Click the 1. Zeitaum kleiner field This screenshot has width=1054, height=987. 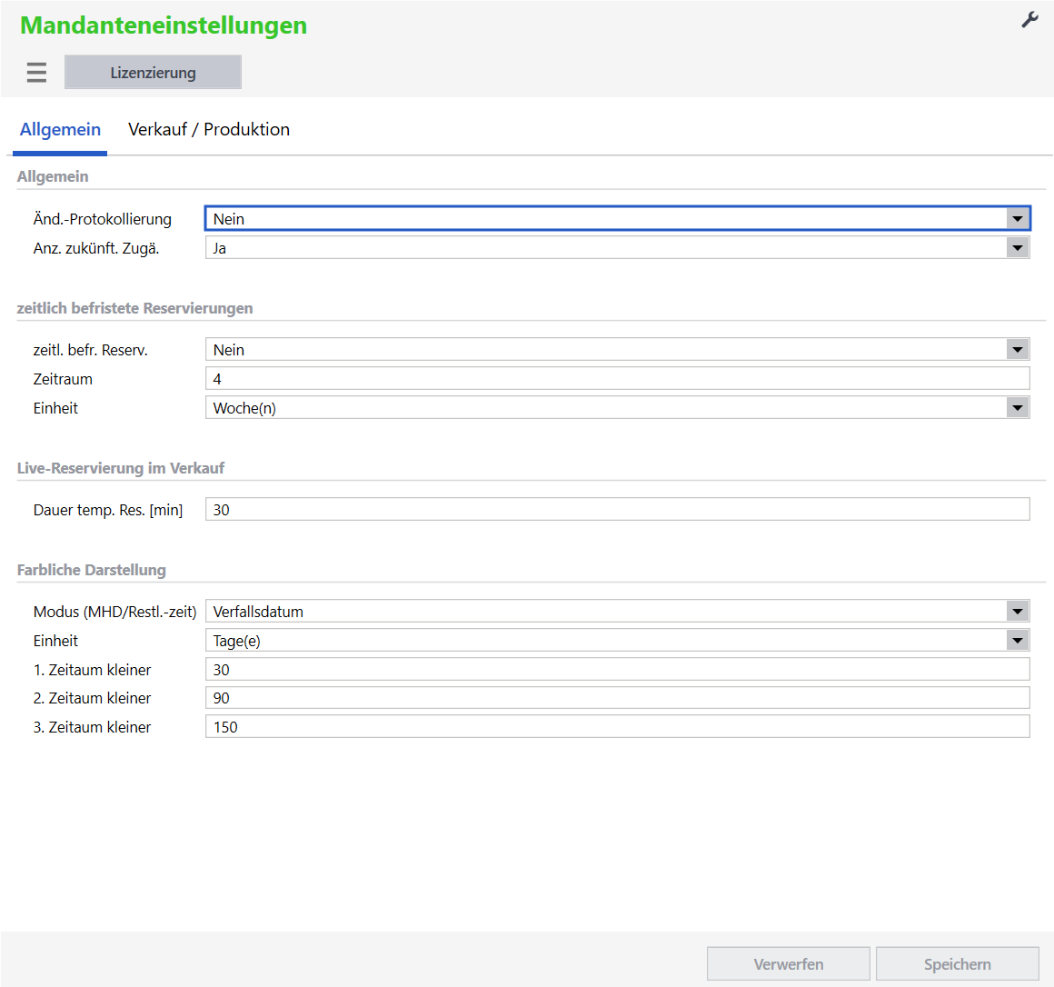coord(617,670)
